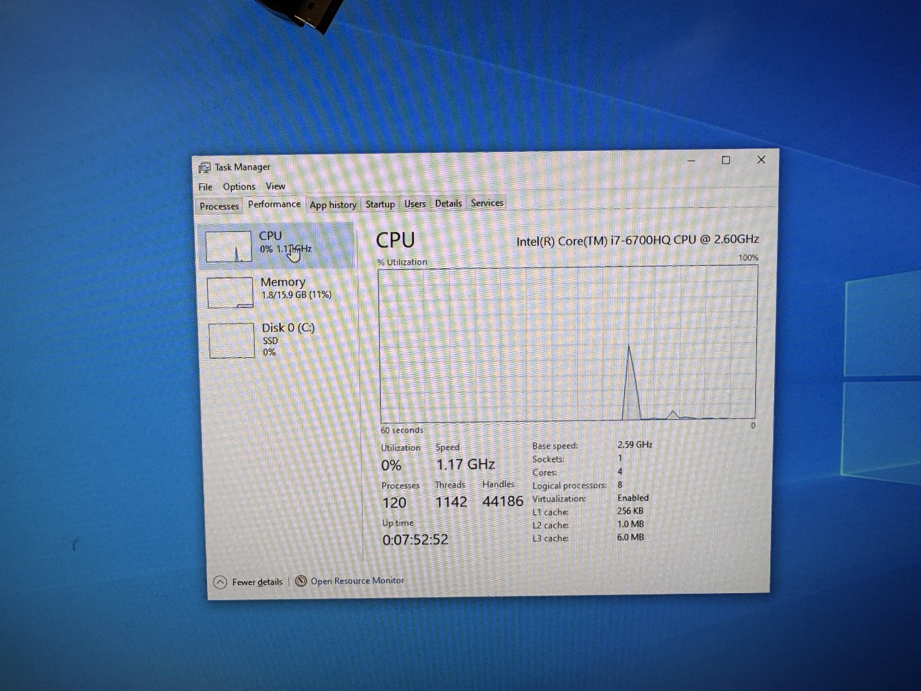Screen dimensions: 921x691
Task: Click the % Utilization graph label
Action: (402, 262)
